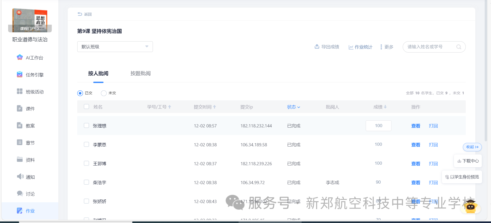Check the box for 王郅博
Viewport: 491px width, 223px height.
coord(86,163)
